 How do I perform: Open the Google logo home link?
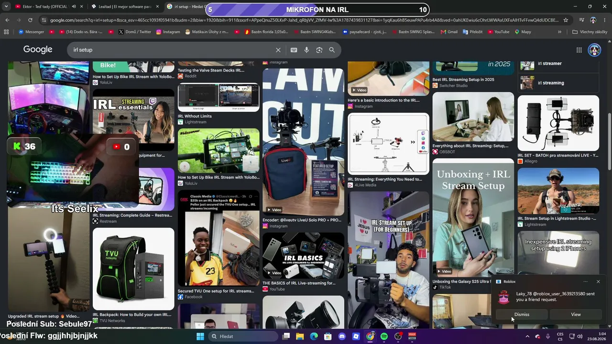pyautogui.click(x=38, y=50)
